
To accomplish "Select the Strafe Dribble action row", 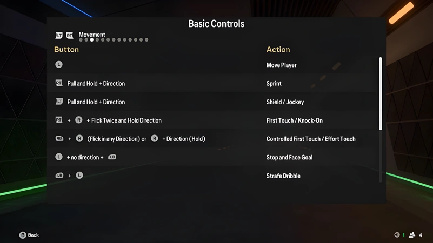I will (212, 175).
